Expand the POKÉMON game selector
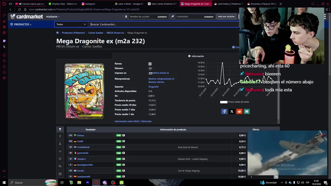 pyautogui.click(x=53, y=17)
